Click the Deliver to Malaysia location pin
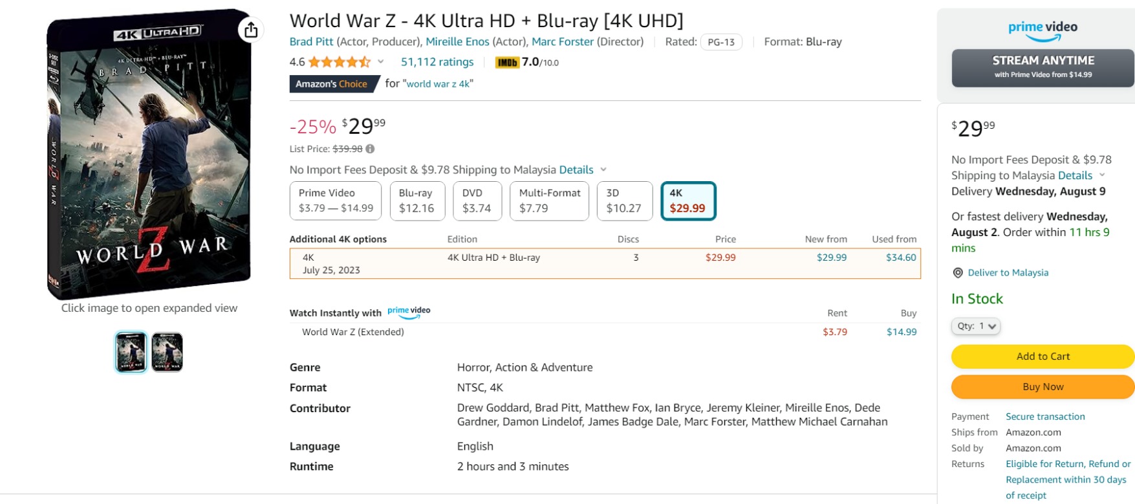The width and height of the screenshot is (1135, 504). (x=958, y=273)
